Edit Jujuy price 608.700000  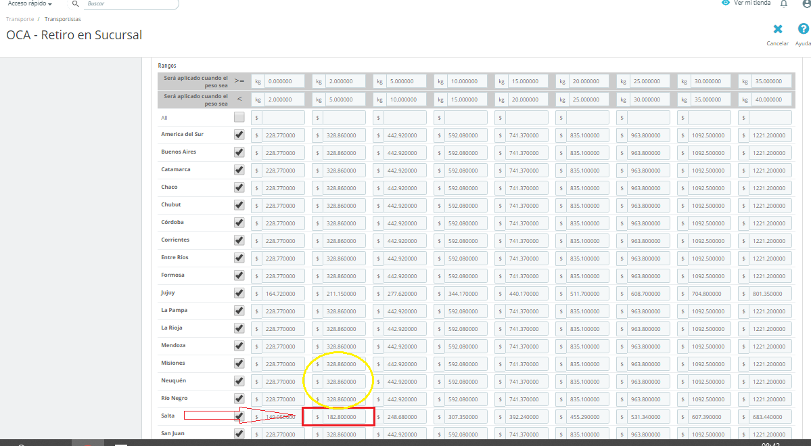648,294
